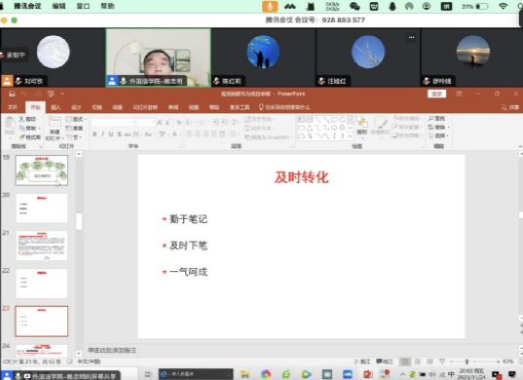This screenshot has height=380, width=523.
Task: Click the Italic formatting icon
Action: (x=102, y=134)
